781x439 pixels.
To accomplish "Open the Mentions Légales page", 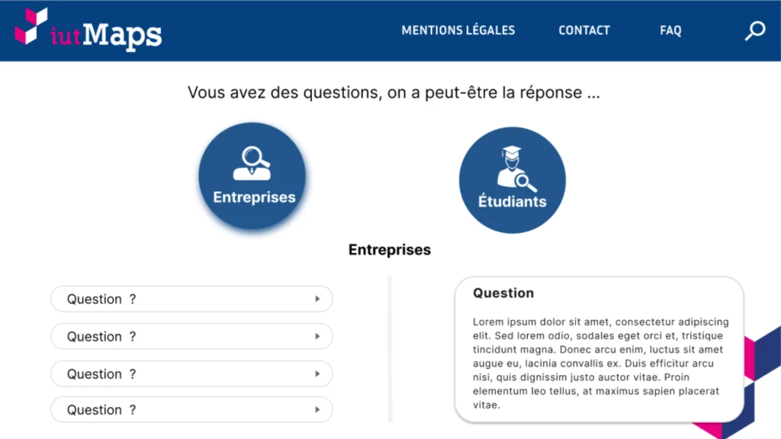I will 458,30.
